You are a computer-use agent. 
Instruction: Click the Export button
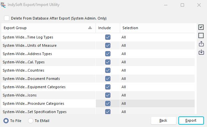coord(191,120)
